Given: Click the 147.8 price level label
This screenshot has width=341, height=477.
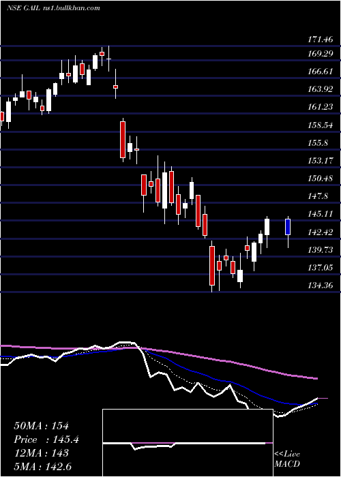Looking at the screenshot, I should tap(318, 196).
